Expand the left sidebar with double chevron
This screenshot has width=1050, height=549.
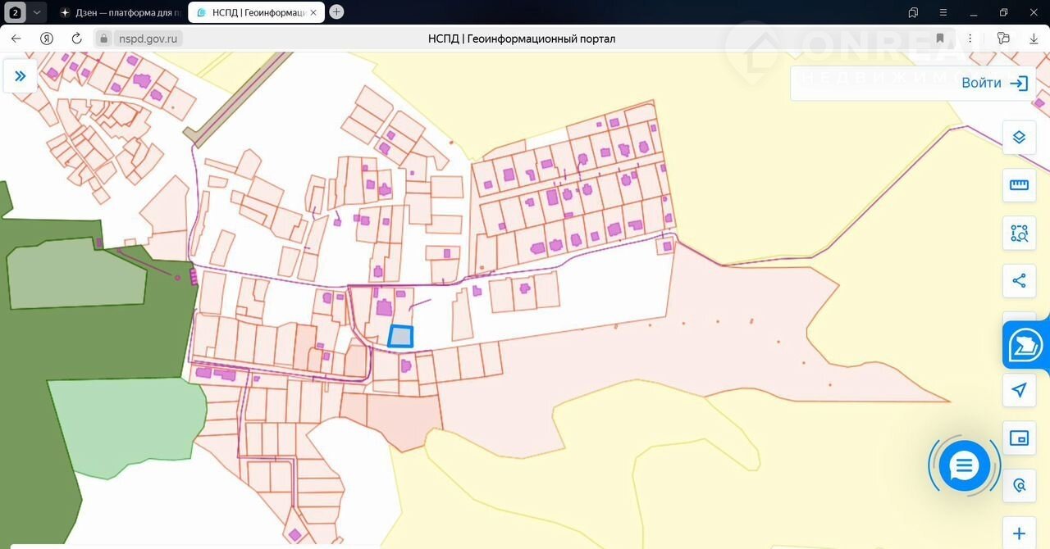pos(20,76)
